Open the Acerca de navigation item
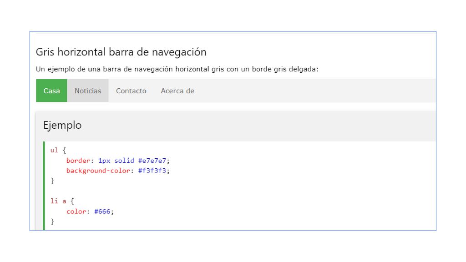 point(177,91)
